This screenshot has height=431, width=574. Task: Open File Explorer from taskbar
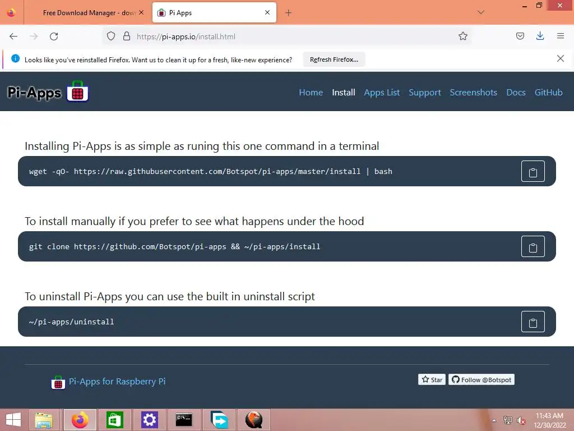pyautogui.click(x=44, y=420)
